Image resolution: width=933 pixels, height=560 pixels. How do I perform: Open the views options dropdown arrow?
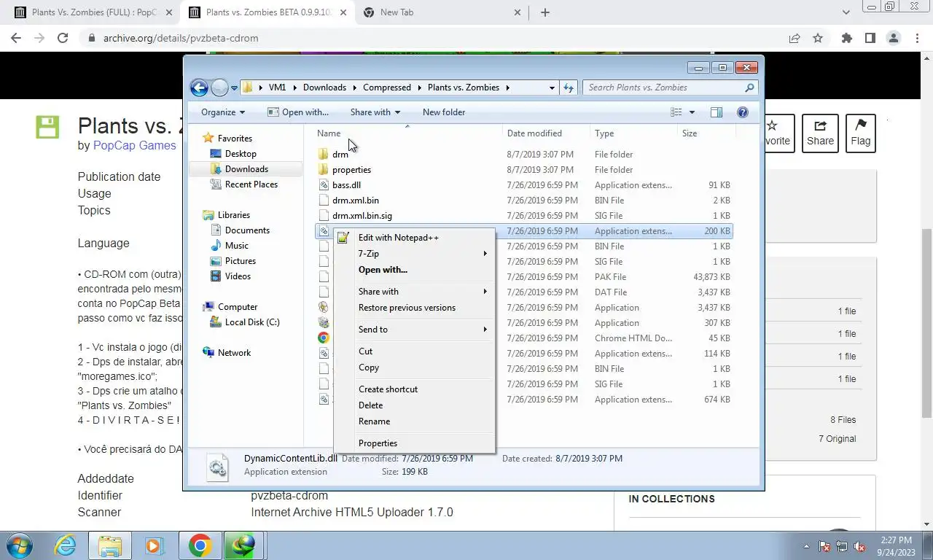pos(692,112)
